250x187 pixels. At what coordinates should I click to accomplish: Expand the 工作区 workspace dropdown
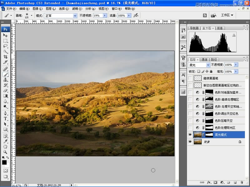(227, 15)
